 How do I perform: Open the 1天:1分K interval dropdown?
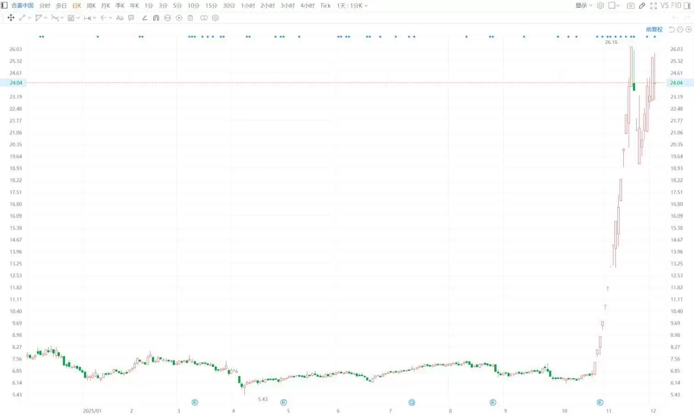(352, 5)
